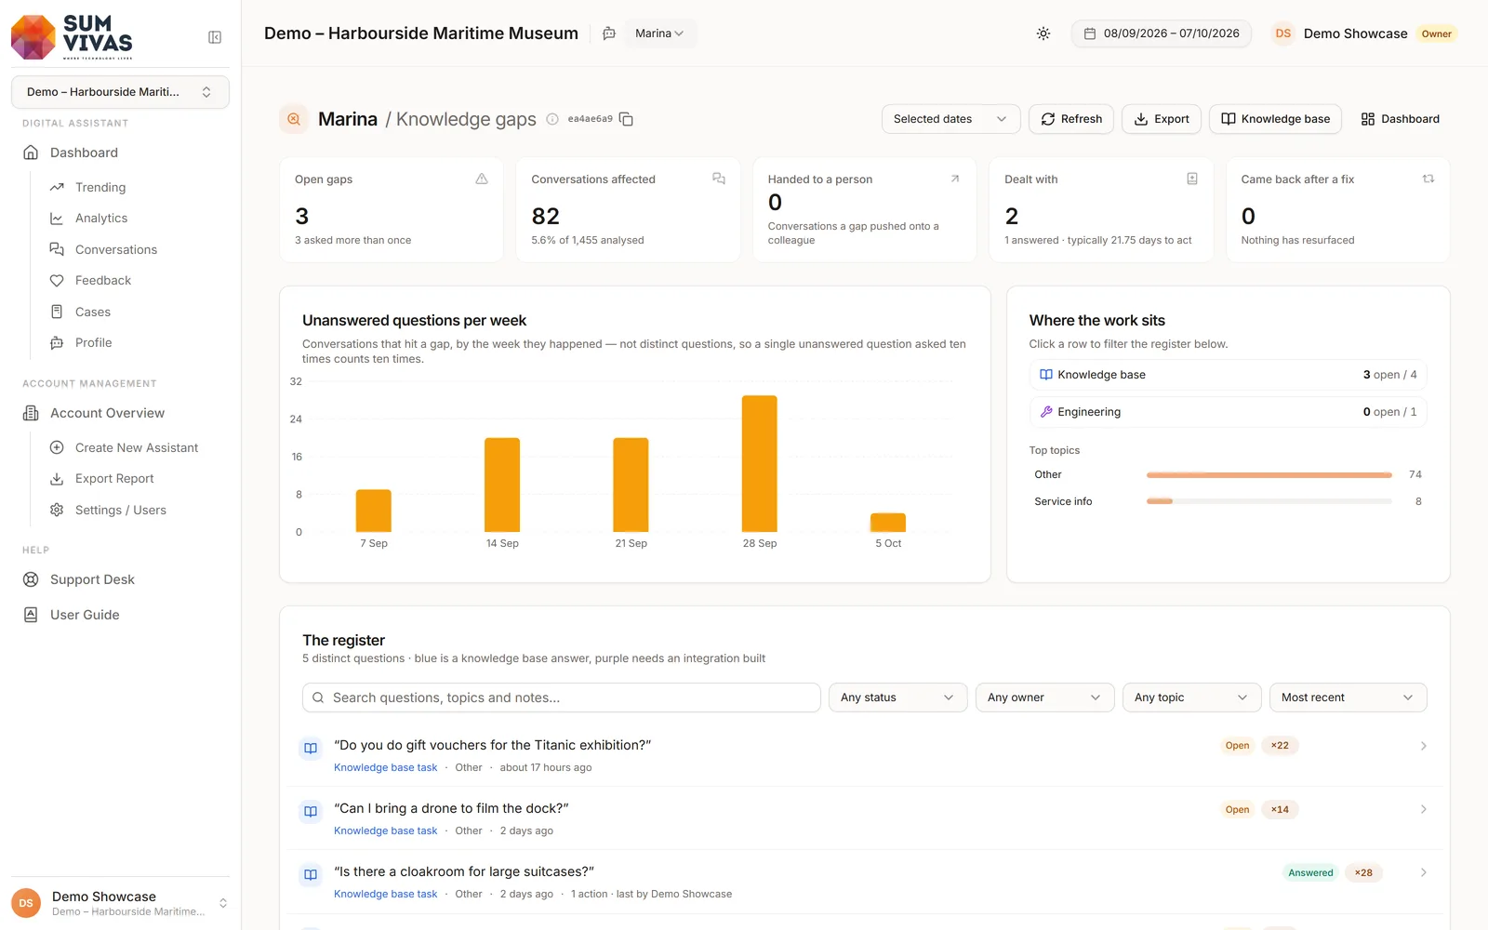Open Settings / Users

121,510
